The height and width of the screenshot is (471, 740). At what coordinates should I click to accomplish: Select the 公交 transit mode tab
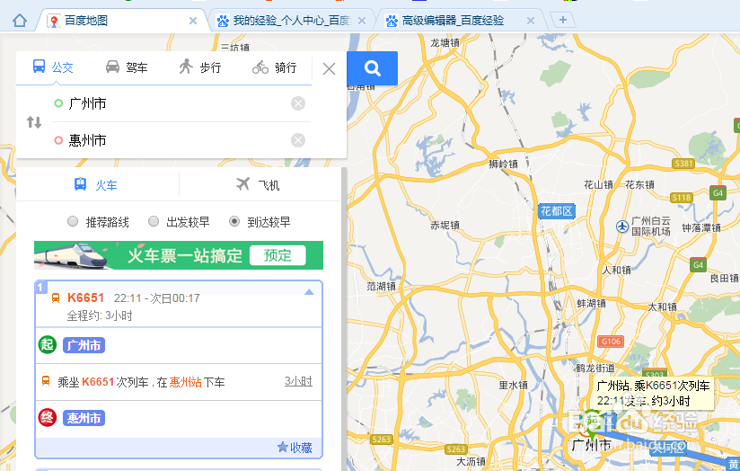tap(53, 67)
